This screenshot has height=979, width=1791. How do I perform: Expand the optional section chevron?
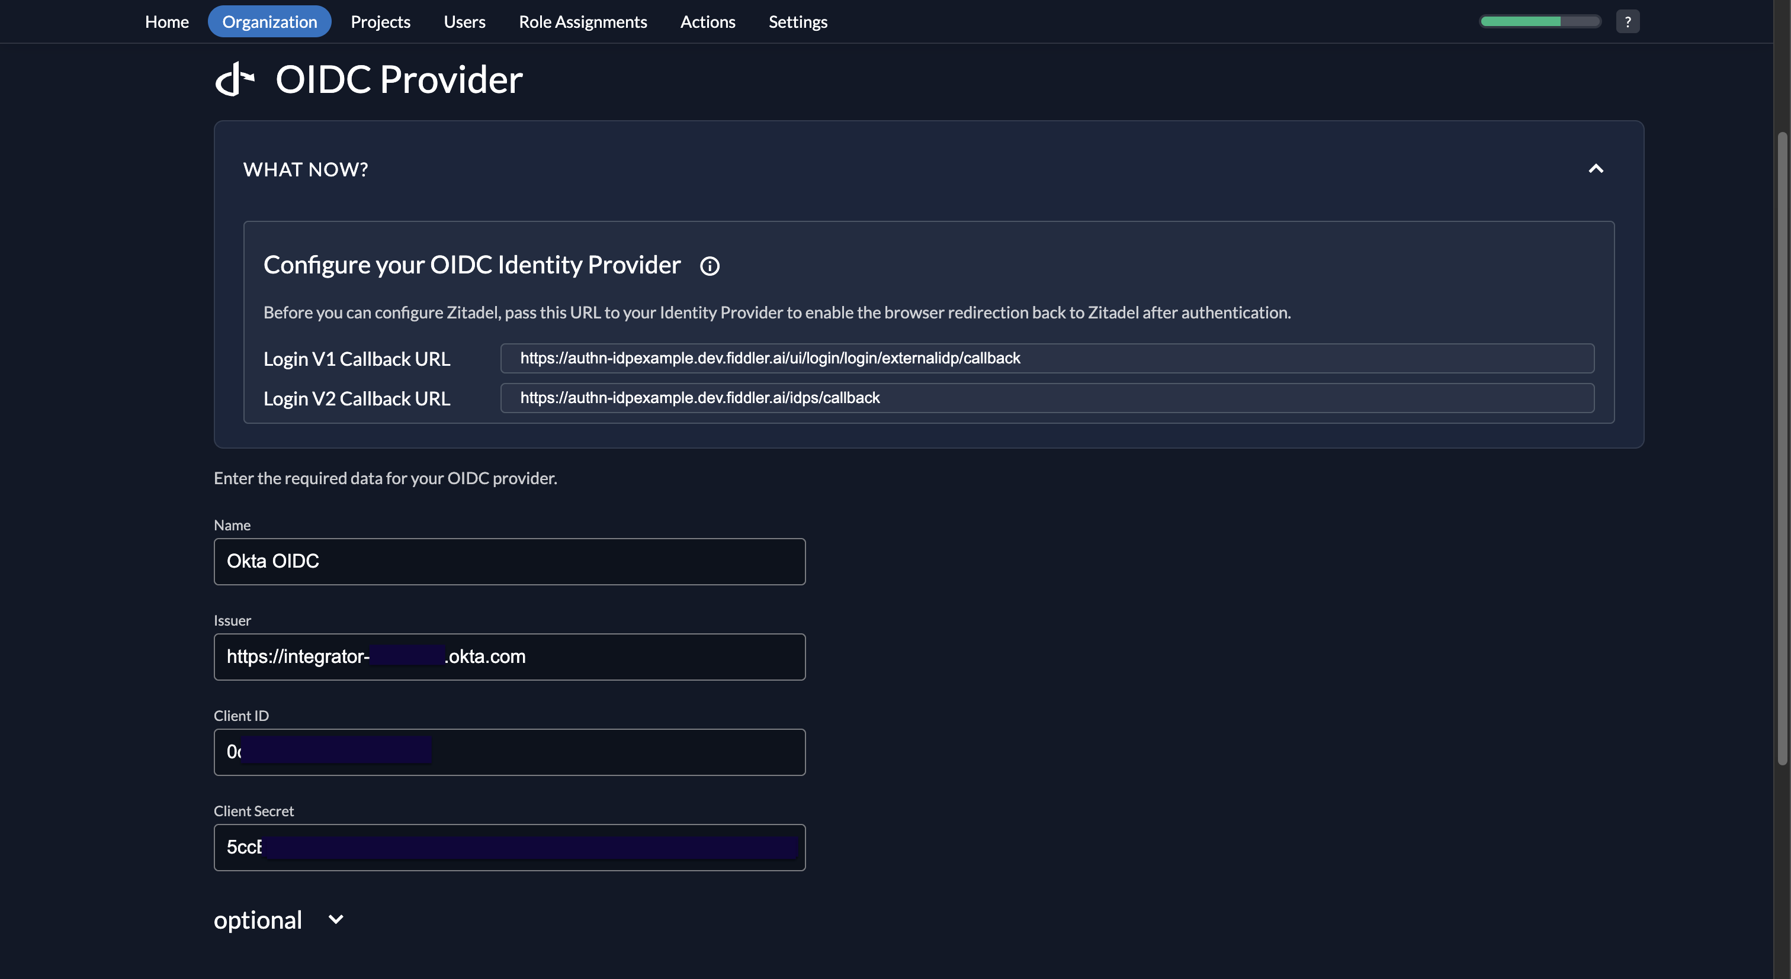pos(336,919)
